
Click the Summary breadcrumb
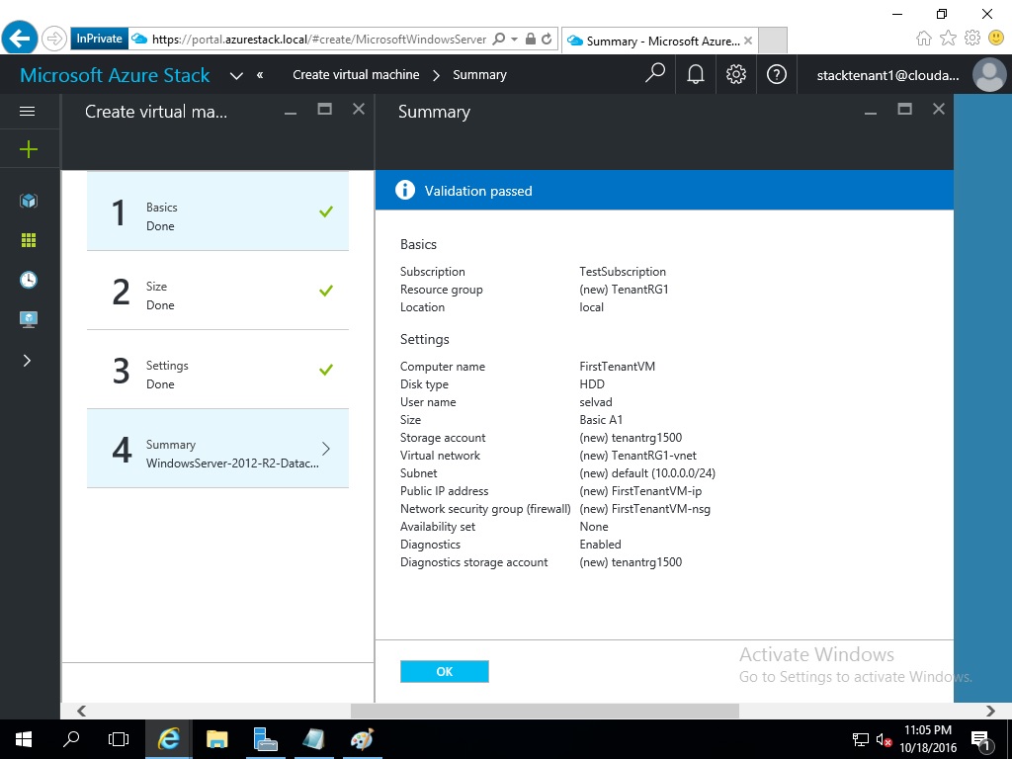pyautogui.click(x=479, y=75)
